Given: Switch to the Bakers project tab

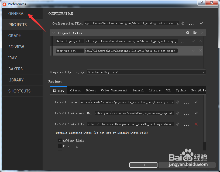Looking at the screenshot, I should click(91, 91).
